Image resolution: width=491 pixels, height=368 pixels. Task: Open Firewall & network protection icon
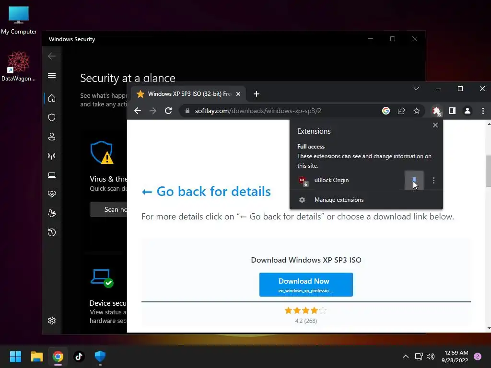(x=52, y=156)
